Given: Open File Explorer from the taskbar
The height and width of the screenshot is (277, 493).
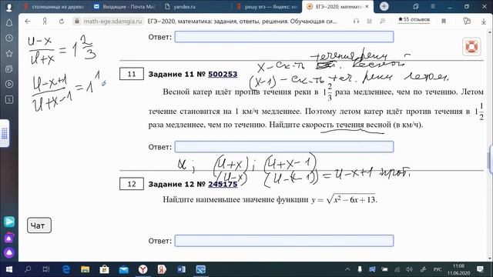Looking at the screenshot, I should [x=86, y=269].
